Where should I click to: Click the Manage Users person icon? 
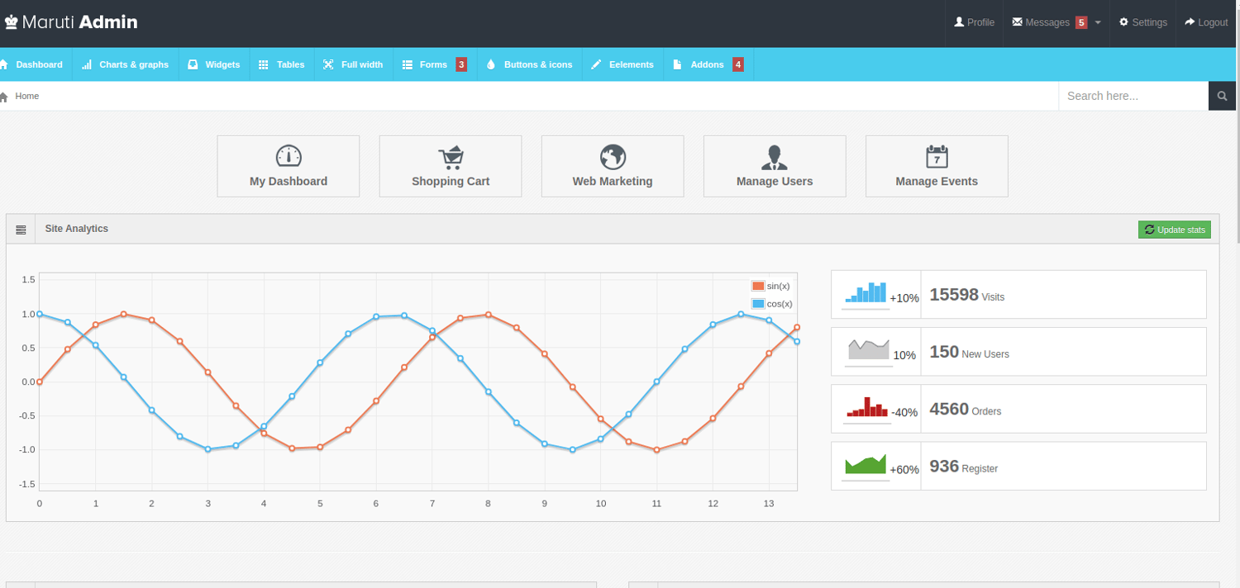(775, 156)
